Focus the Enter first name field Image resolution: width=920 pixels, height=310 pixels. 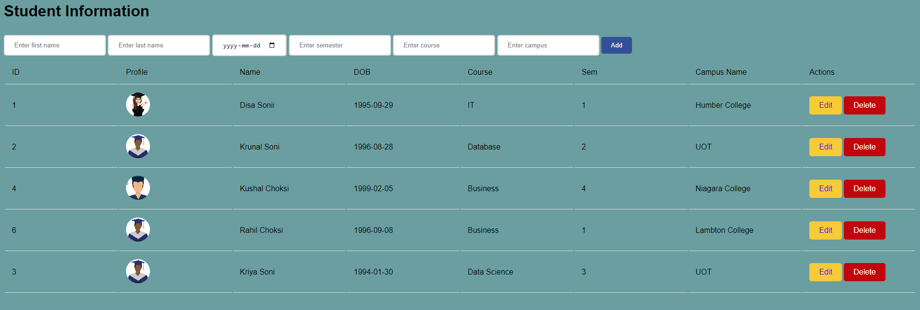coord(55,46)
